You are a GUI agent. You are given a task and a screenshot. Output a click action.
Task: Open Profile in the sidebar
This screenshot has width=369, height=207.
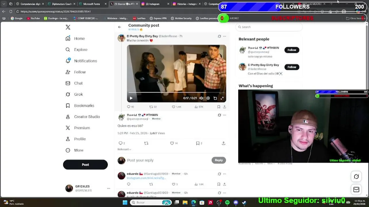coord(76,139)
